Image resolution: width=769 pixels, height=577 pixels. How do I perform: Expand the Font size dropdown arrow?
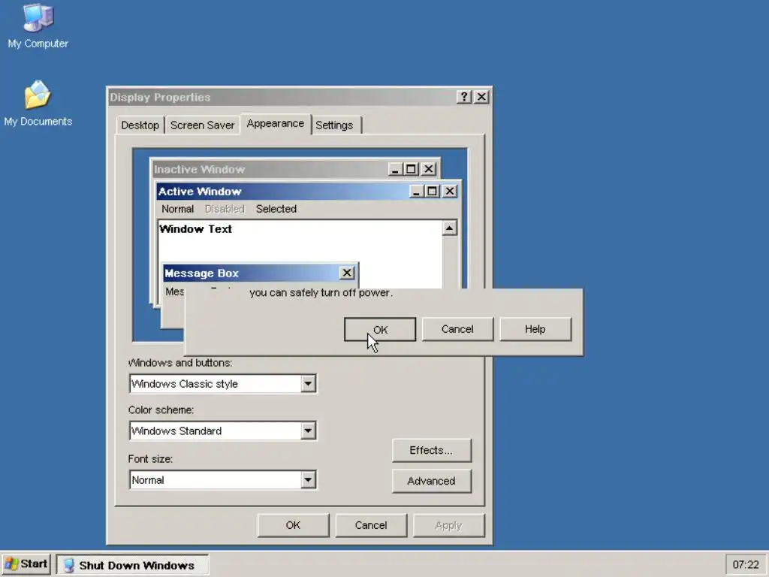(308, 480)
